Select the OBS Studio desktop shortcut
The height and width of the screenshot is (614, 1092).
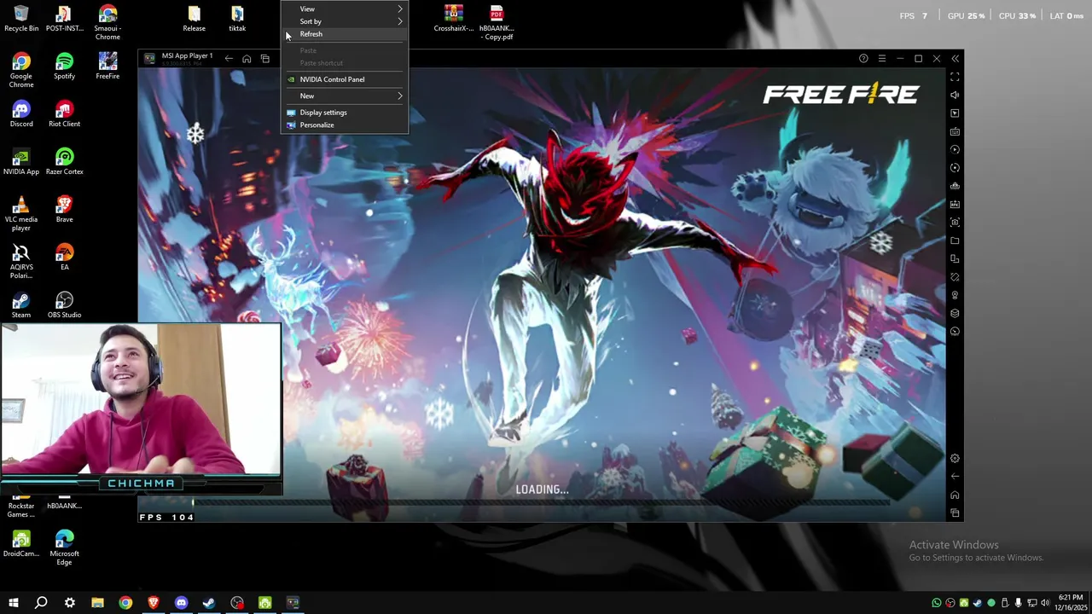click(x=64, y=305)
